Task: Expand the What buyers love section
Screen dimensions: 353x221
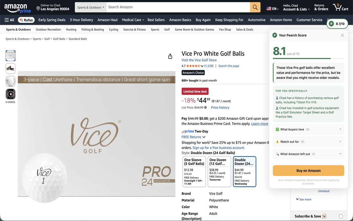Action: 308,129
